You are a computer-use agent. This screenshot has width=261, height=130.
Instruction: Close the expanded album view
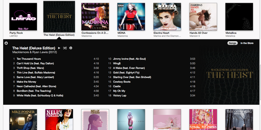[x=6, y=43]
